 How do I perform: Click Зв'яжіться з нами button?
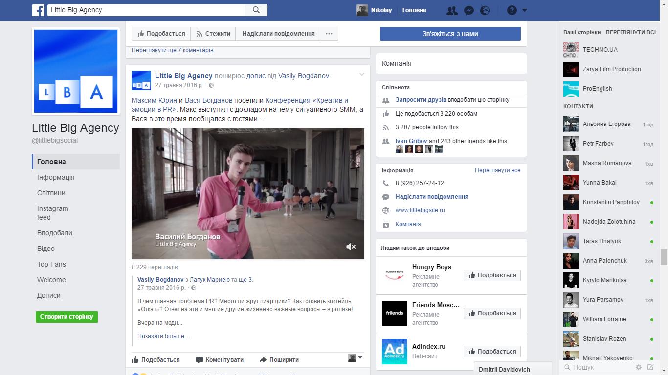pos(450,34)
